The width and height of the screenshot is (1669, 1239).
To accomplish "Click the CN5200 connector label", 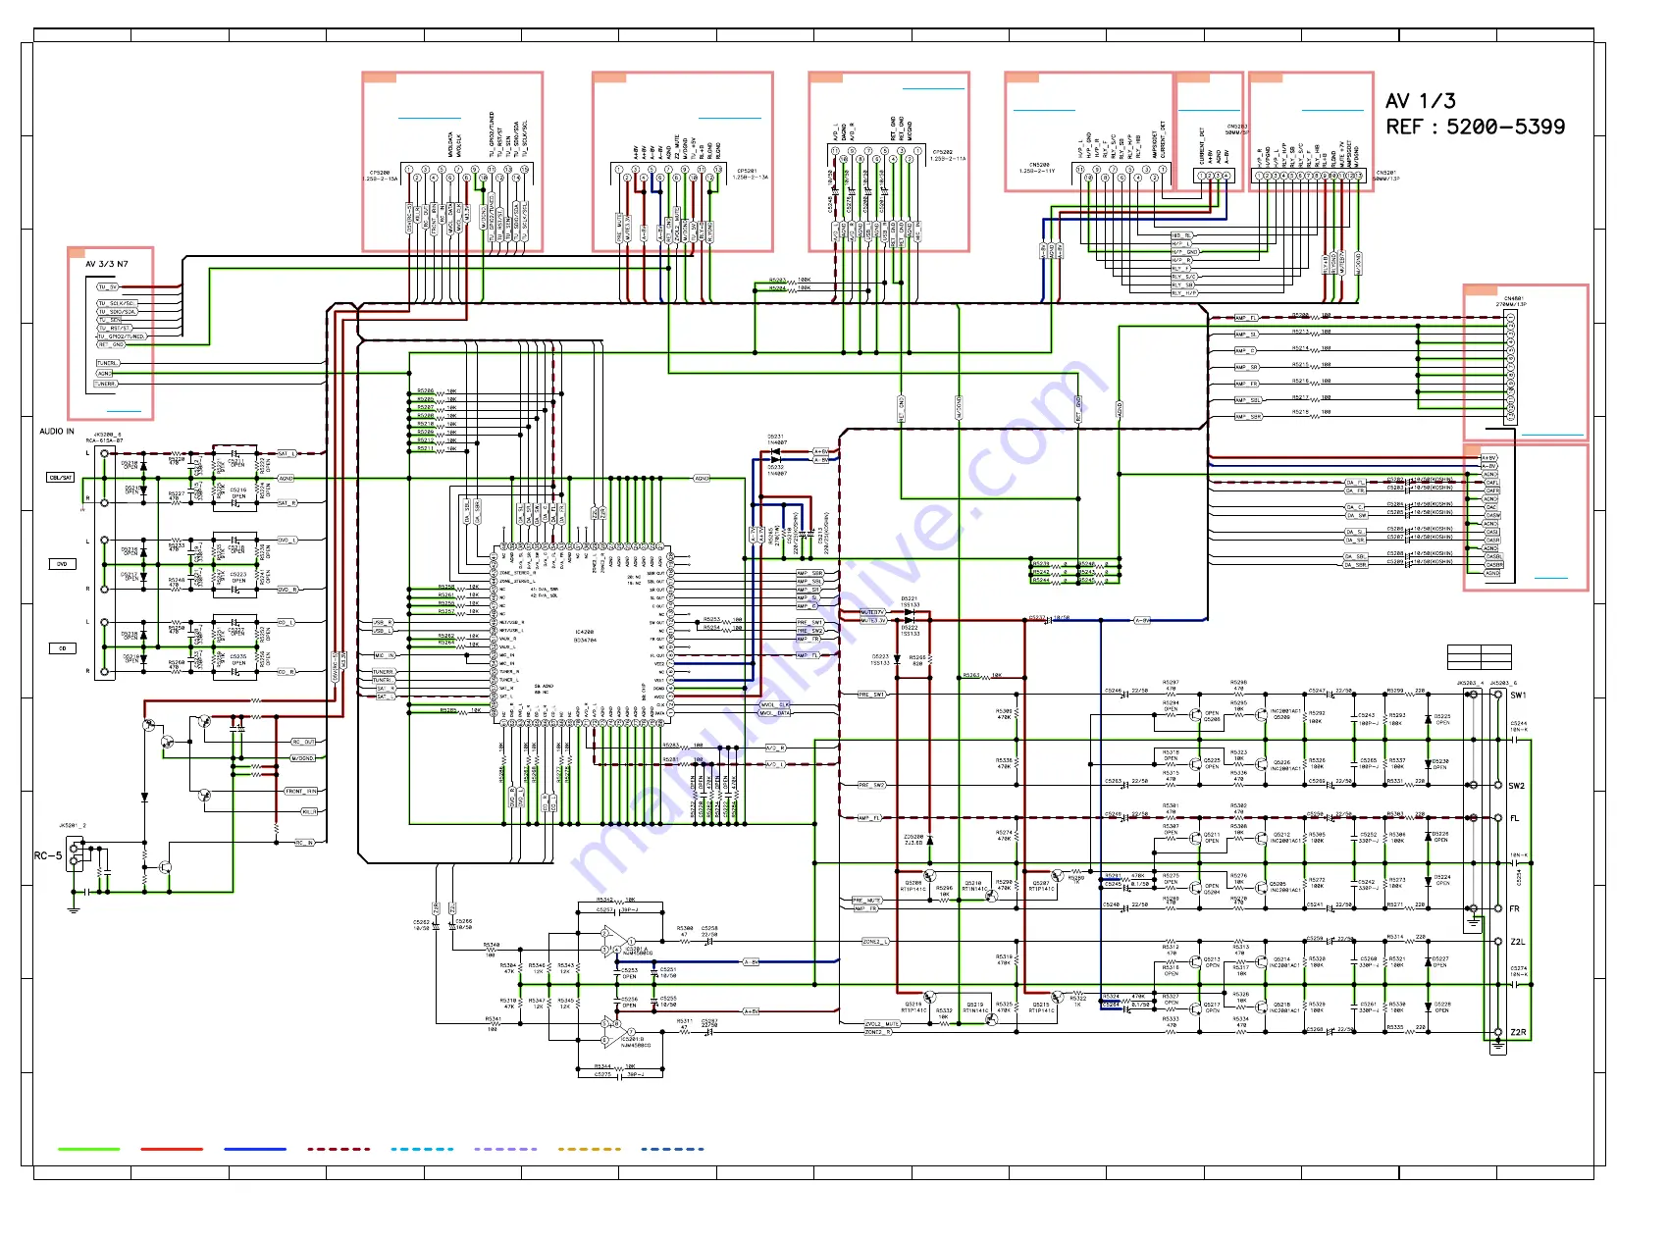I will [x=1039, y=165].
